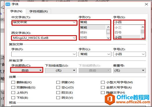Select 小三 in the 字号 list
This screenshot has width=152, height=107.
[x=127, y=28]
